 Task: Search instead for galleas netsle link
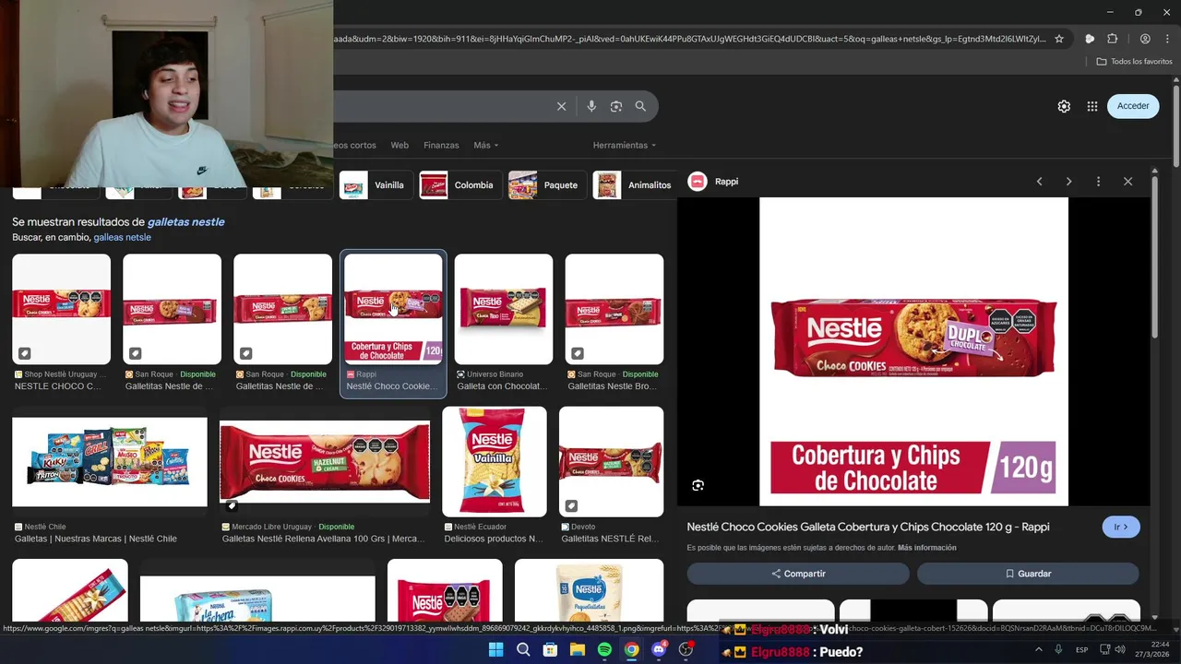[122, 237]
